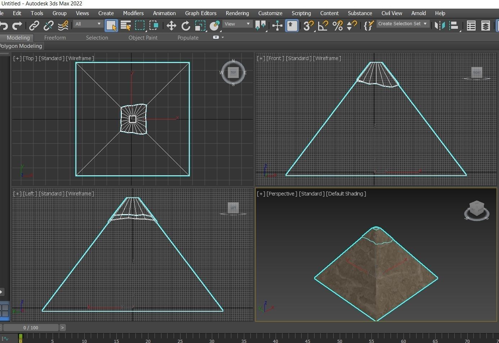Viewport: 499px width, 343px height.
Task: Choose the Bind to Space Warp tool
Action: tap(63, 26)
